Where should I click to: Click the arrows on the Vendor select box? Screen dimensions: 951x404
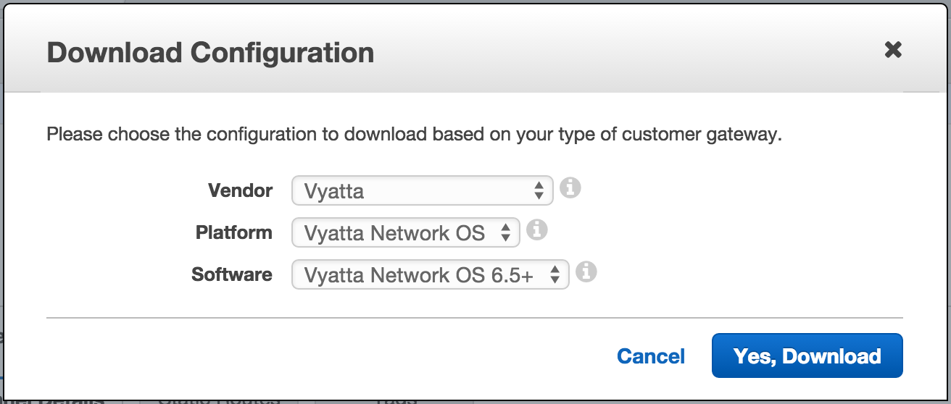coord(539,191)
